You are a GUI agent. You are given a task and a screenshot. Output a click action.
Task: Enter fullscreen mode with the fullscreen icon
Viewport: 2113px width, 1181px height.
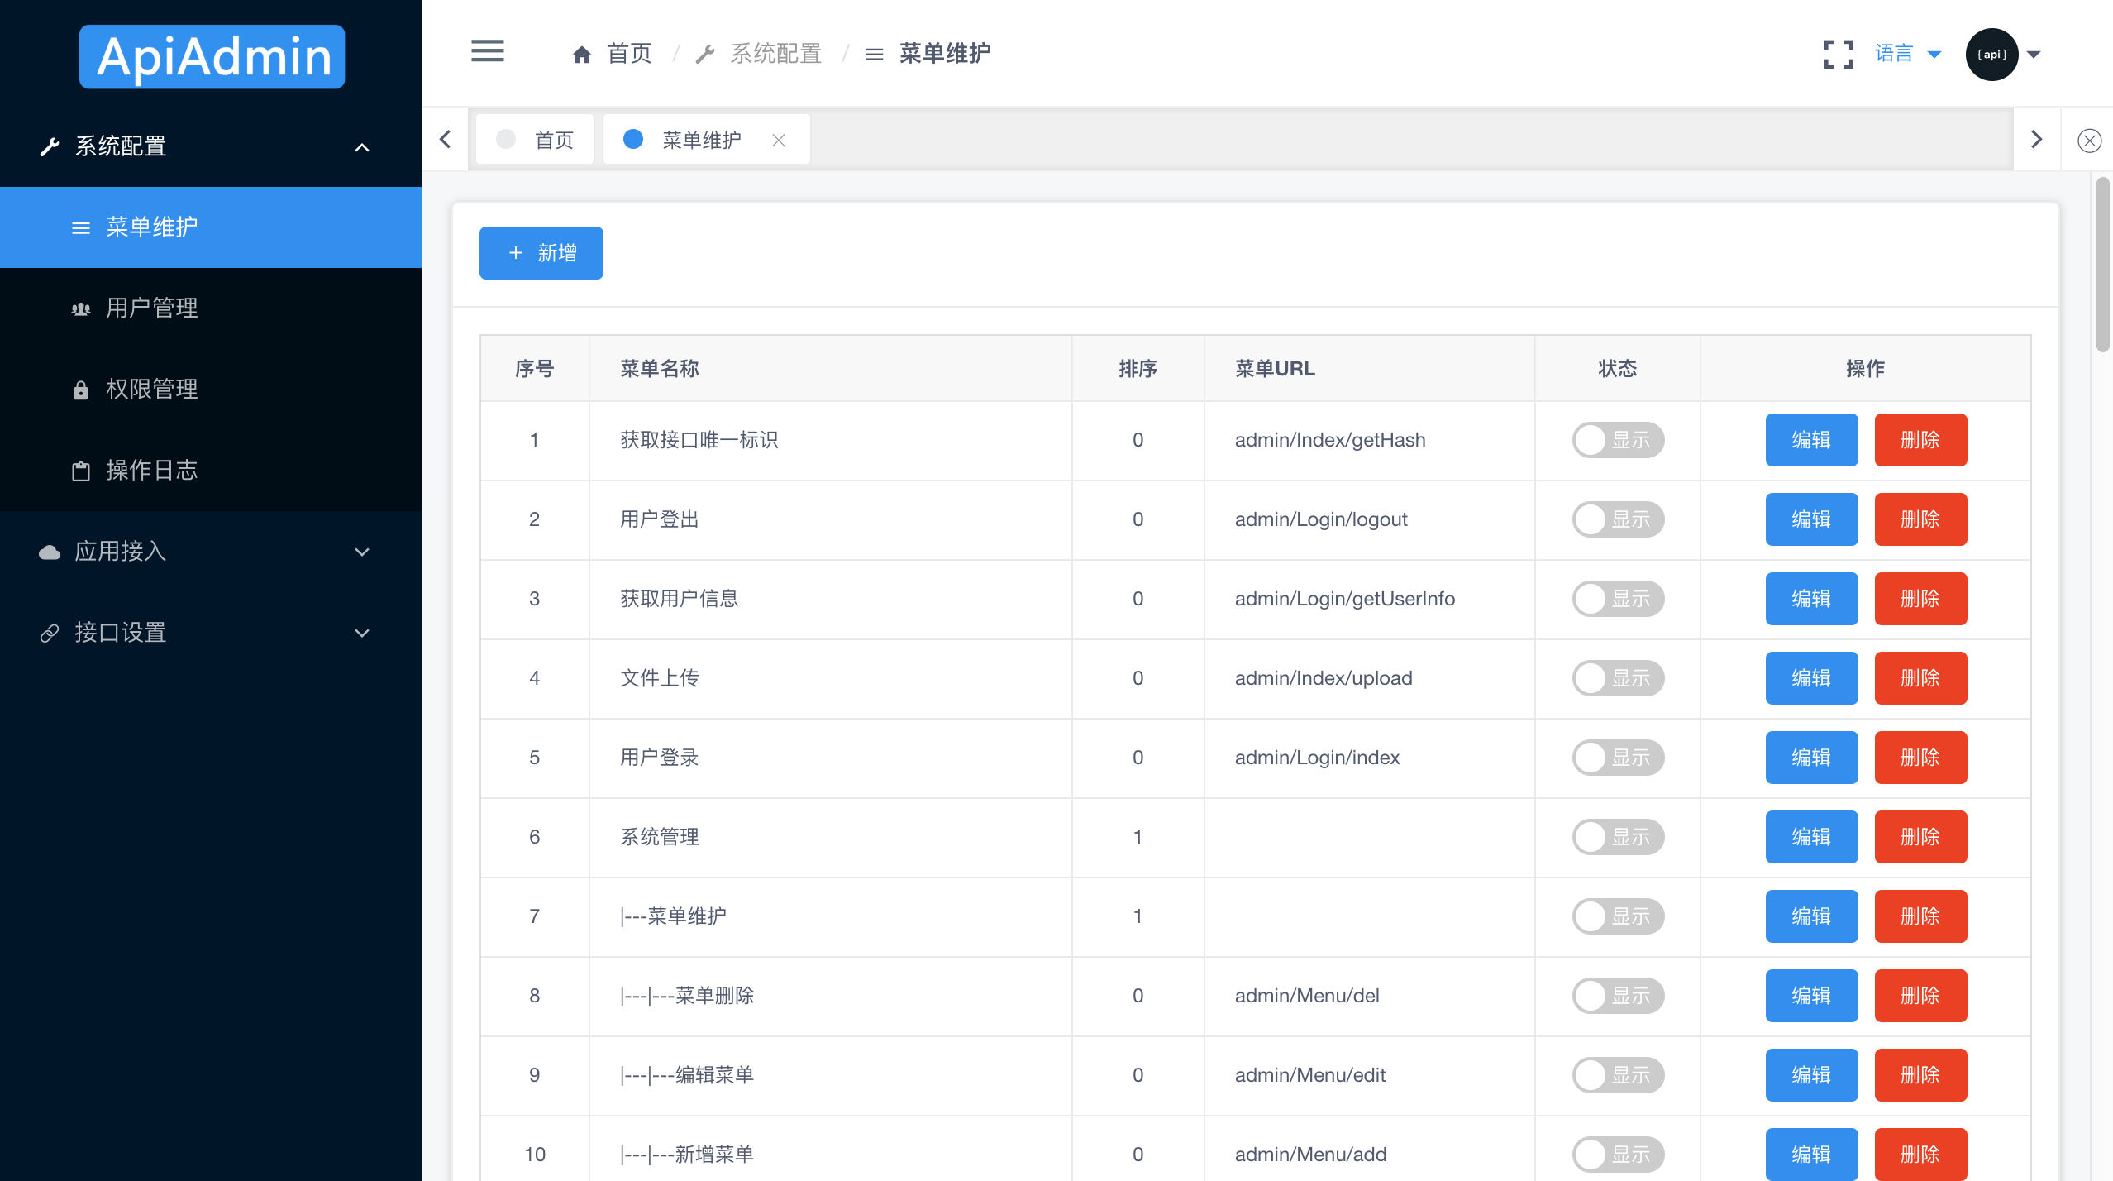pos(1839,55)
